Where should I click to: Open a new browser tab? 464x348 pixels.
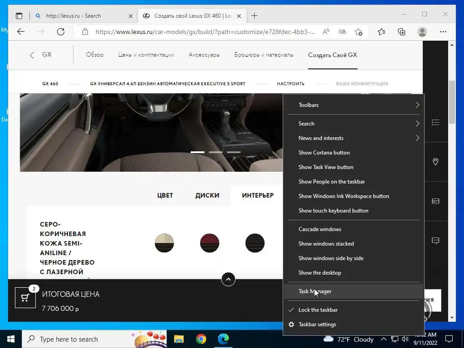[255, 16]
